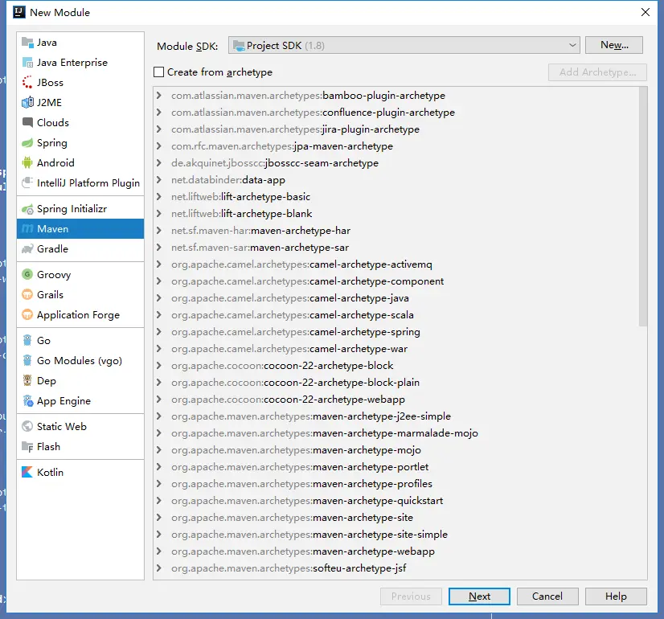Select the Go gopher icon
This screenshot has height=619, width=664.
[27, 340]
